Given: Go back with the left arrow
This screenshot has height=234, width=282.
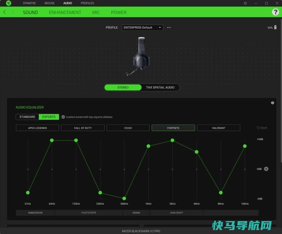Looking at the screenshot, I should point(4,12).
